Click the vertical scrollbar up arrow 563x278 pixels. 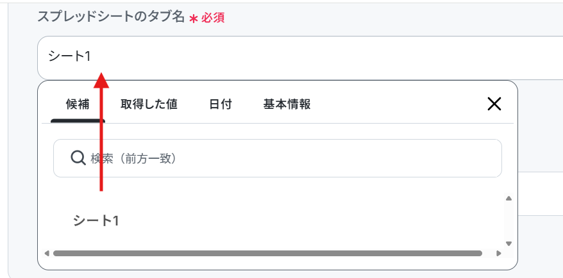(508, 199)
